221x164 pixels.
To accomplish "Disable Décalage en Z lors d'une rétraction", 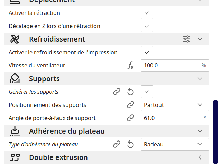I will click(x=147, y=26).
